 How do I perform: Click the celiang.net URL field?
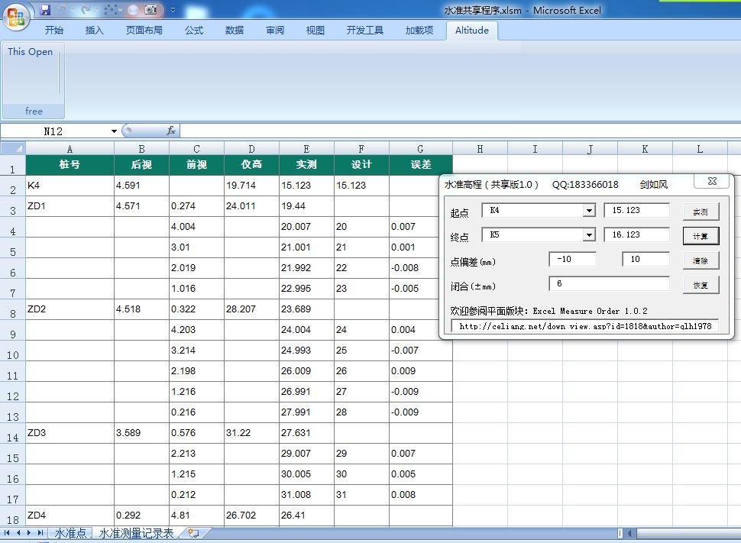(585, 326)
